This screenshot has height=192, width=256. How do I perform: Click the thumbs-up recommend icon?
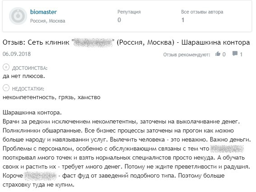click(x=218, y=54)
